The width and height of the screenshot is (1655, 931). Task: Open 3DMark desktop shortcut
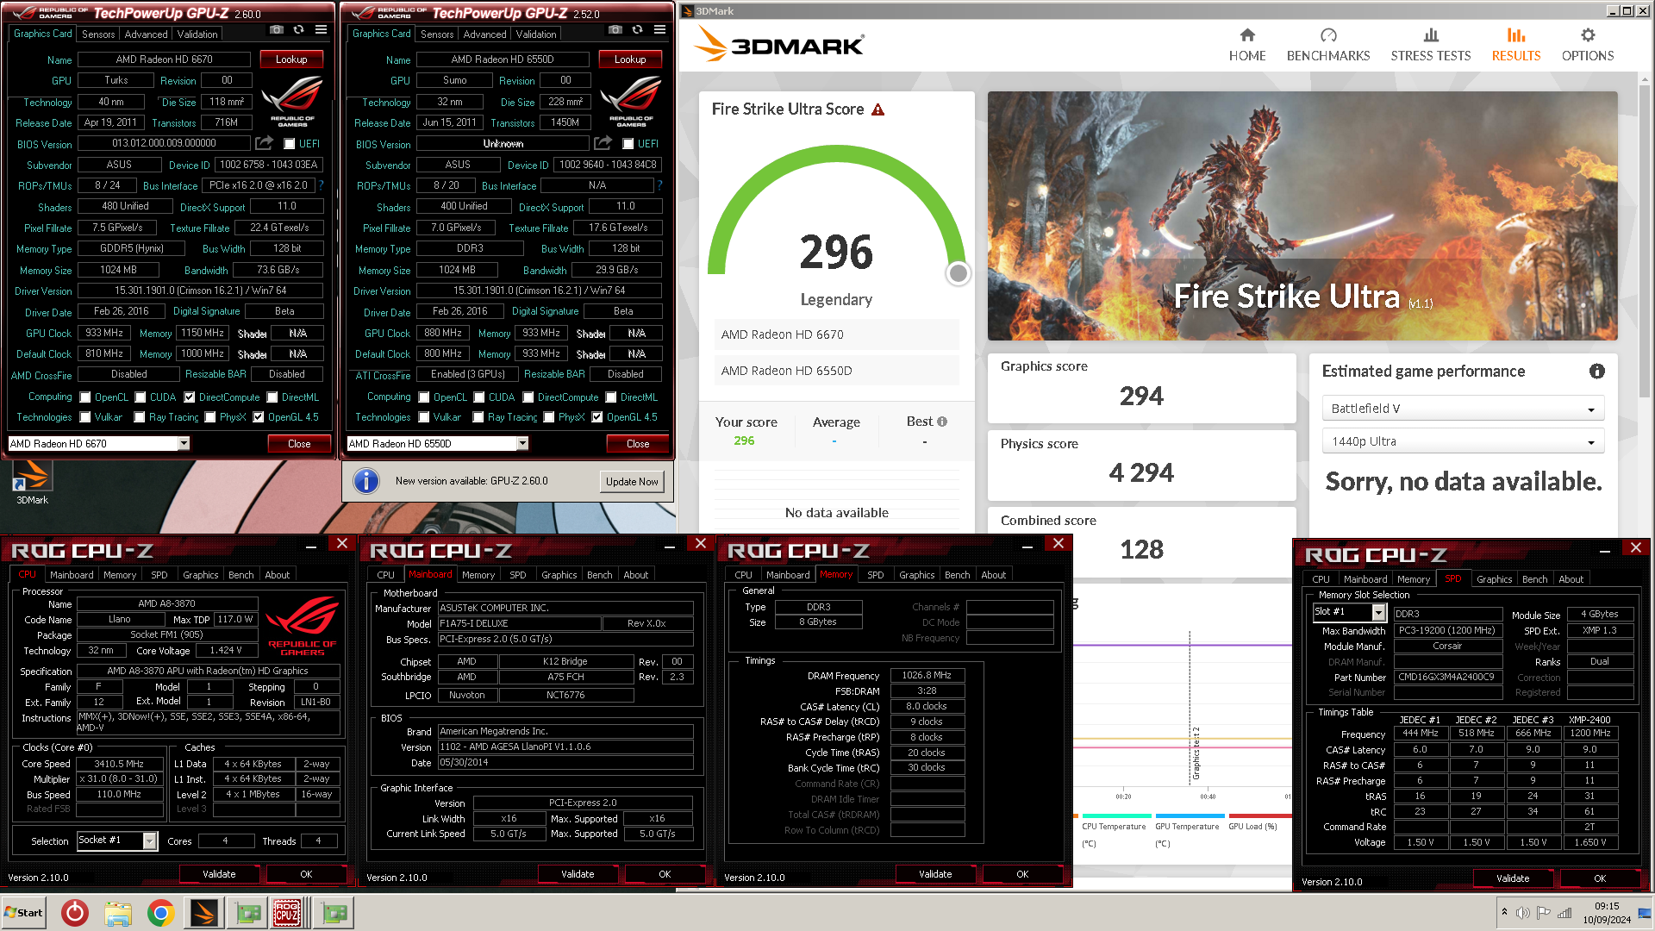[32, 483]
